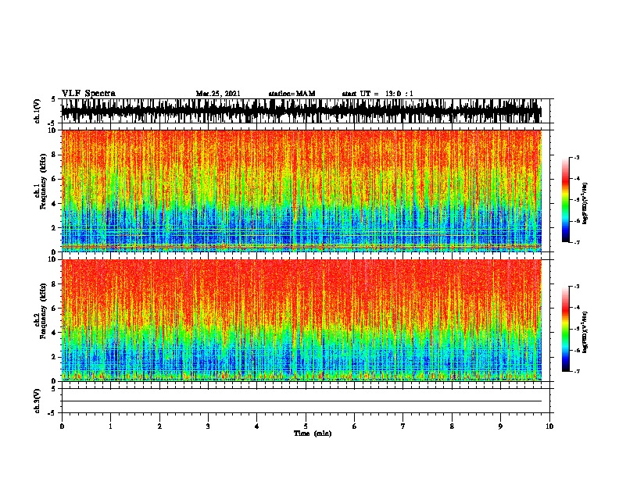Image resolution: width=619 pixels, height=478 pixels.
Task: Click time axis tick label "4"
Action: pos(257,426)
